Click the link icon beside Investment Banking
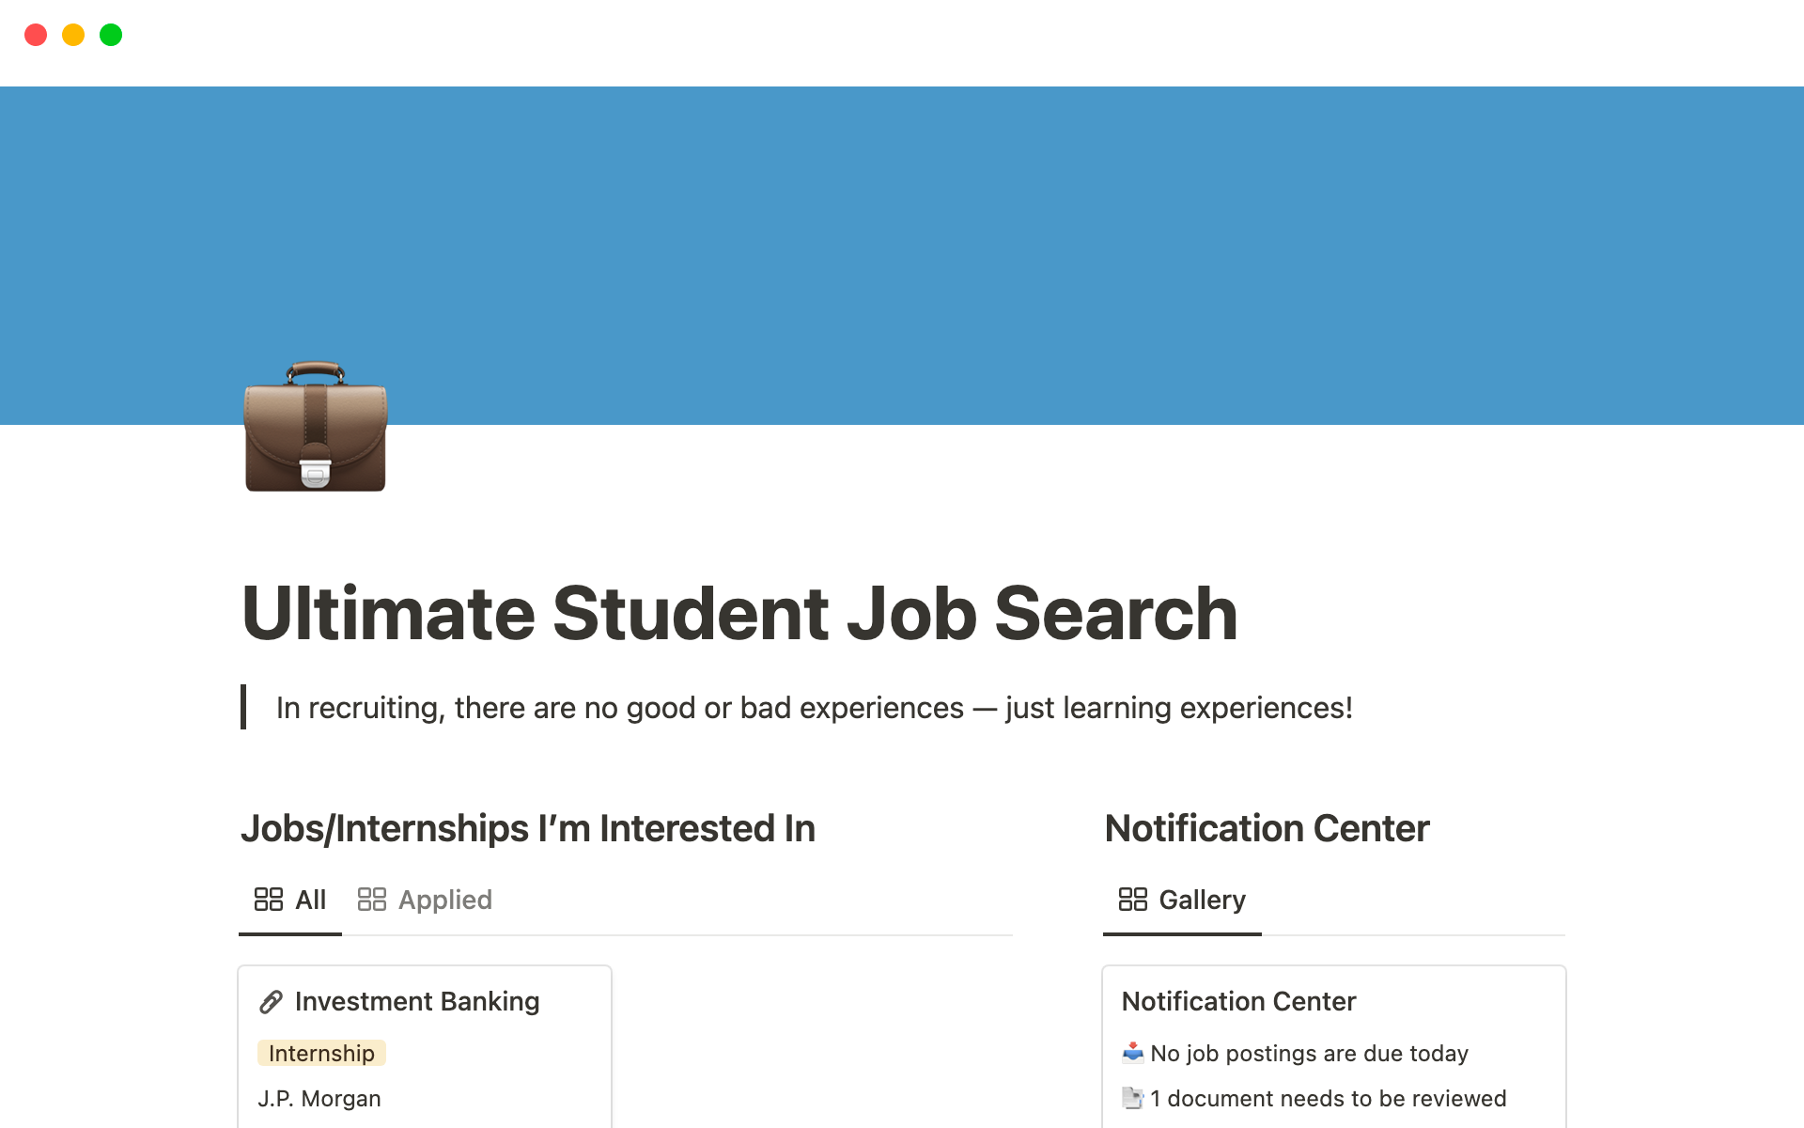This screenshot has height=1128, width=1804. (x=271, y=1002)
